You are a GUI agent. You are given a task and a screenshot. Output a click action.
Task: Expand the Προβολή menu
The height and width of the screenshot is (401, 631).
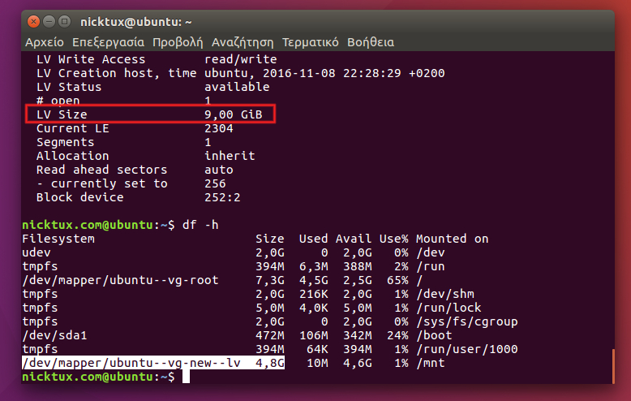[178, 42]
